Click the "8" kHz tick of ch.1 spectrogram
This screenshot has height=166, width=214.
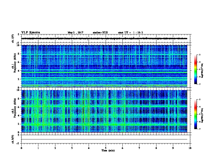coord(18,54)
